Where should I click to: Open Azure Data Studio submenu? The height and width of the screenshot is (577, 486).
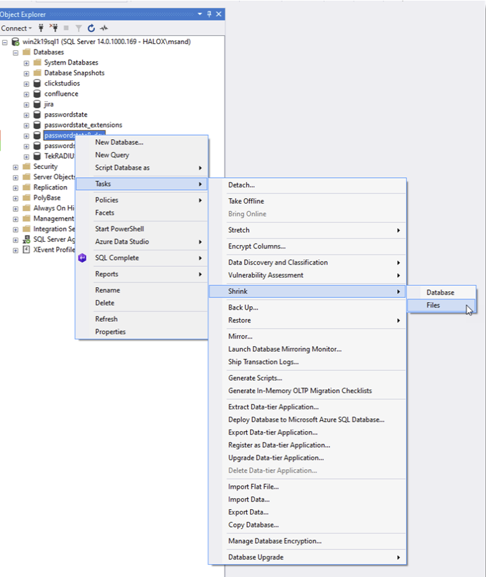point(142,242)
